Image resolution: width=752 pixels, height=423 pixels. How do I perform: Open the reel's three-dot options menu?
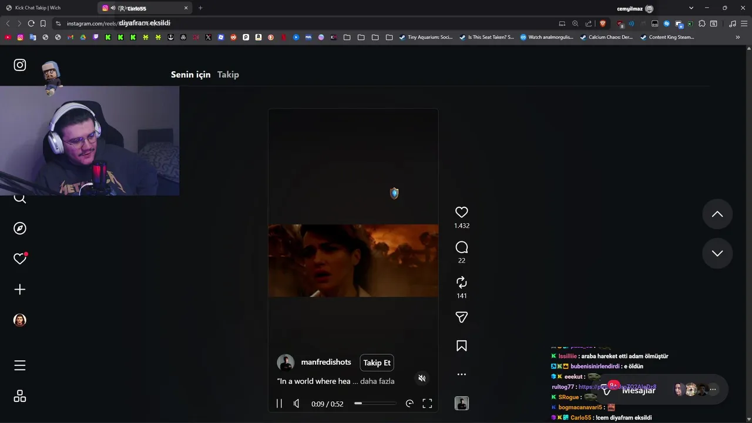(x=462, y=374)
